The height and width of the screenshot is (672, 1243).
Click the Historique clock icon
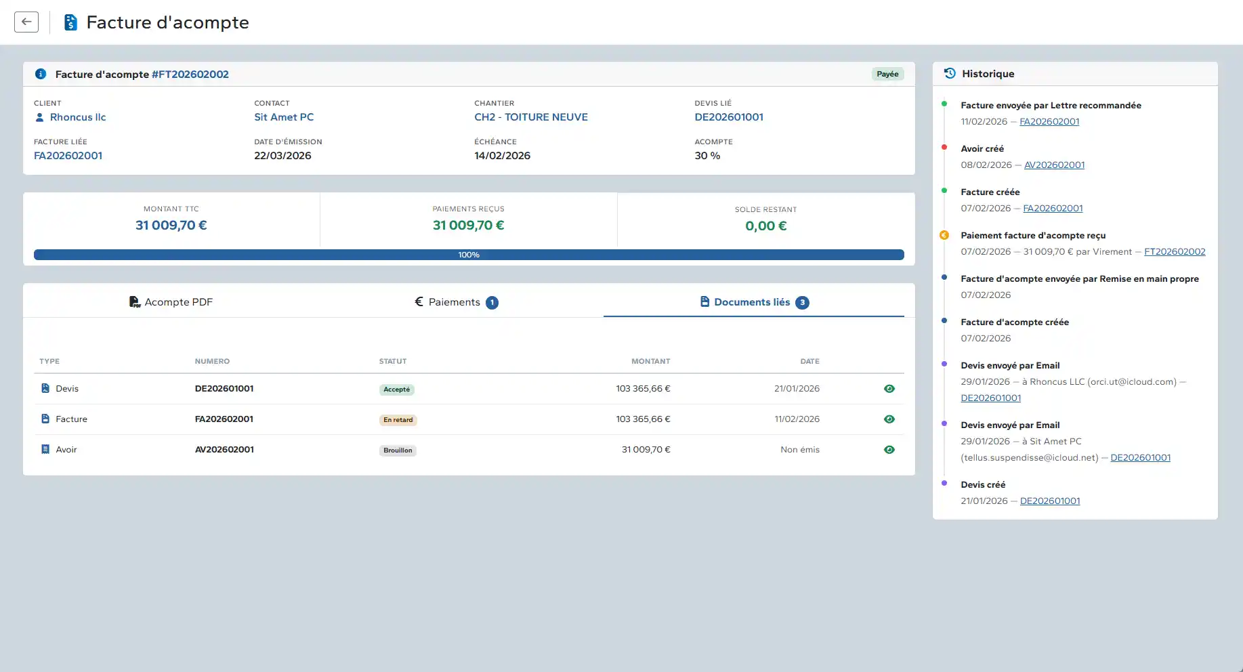[x=950, y=73]
